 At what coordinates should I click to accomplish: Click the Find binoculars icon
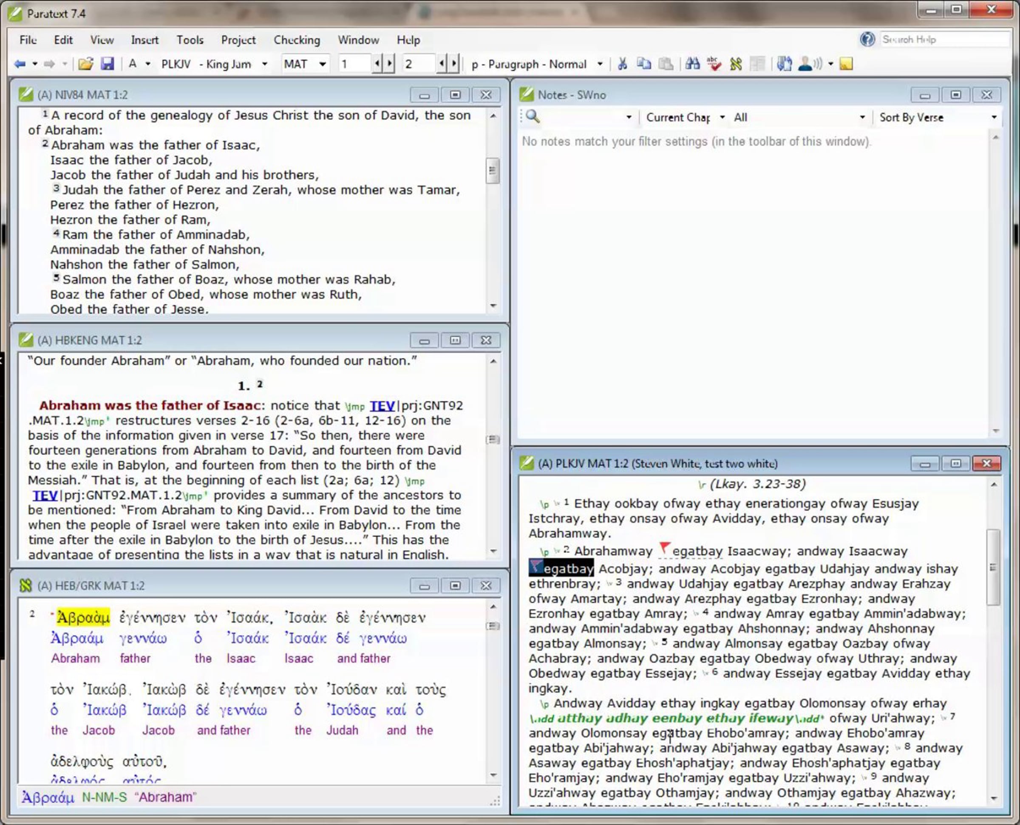(x=692, y=64)
